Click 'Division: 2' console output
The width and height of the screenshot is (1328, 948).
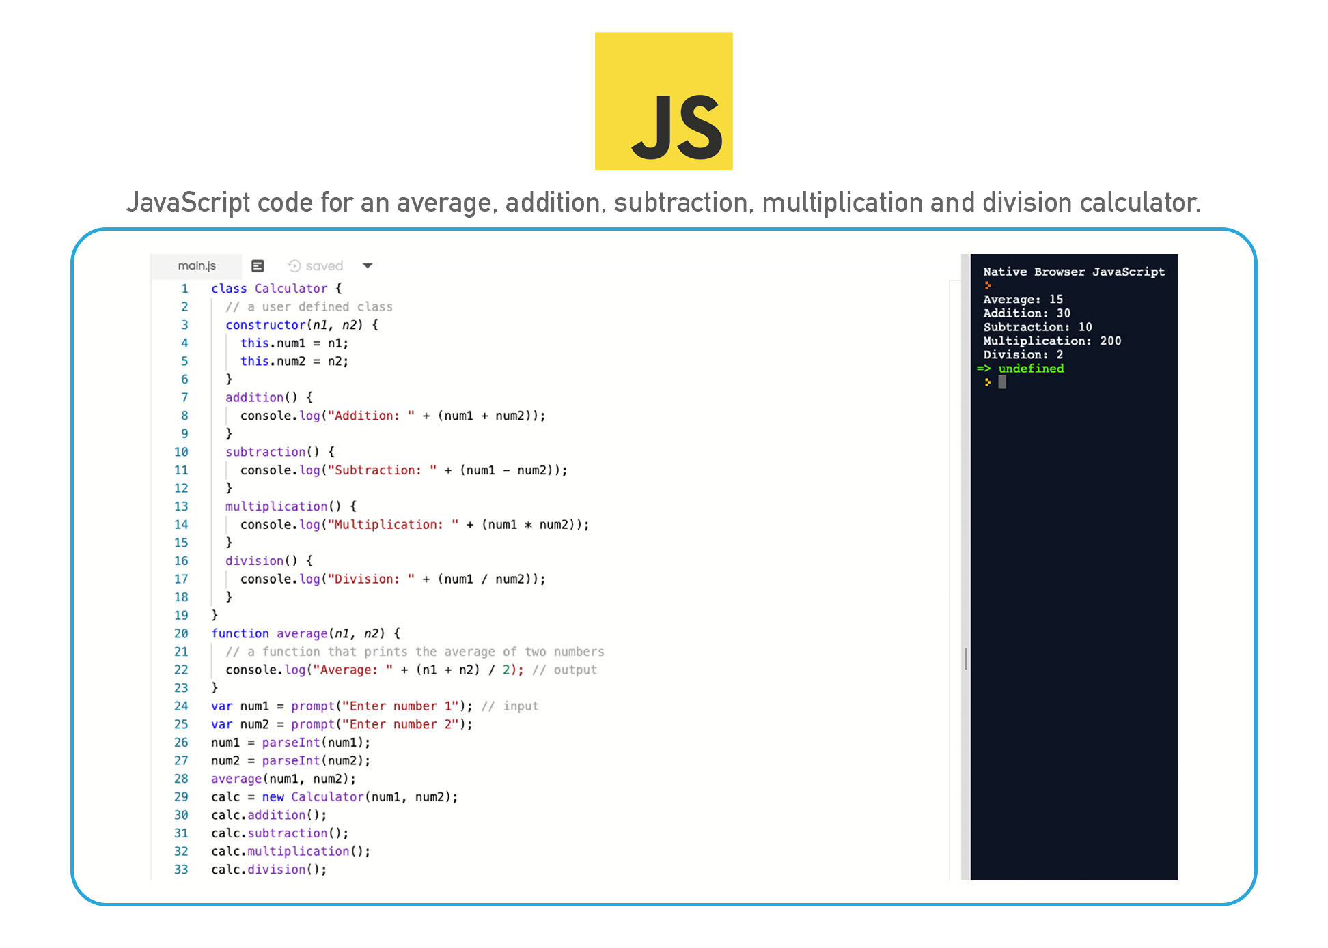[x=1023, y=354]
